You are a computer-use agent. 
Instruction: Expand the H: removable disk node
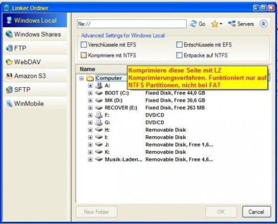point(90,130)
